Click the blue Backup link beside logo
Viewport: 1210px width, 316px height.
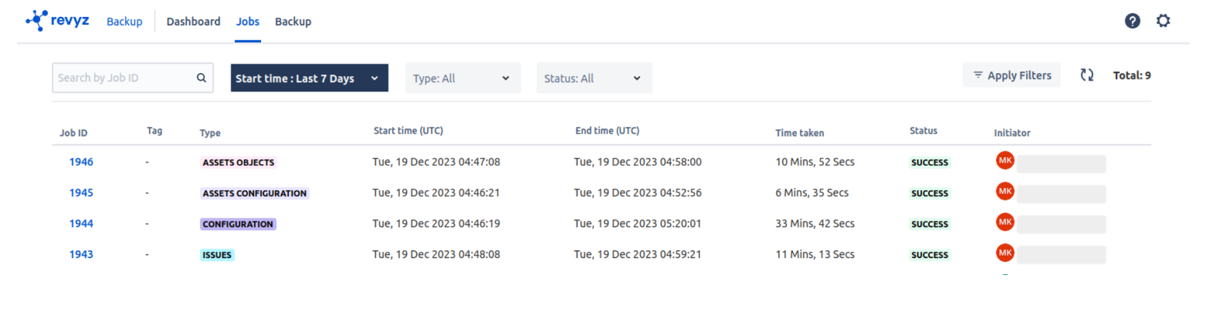[124, 21]
